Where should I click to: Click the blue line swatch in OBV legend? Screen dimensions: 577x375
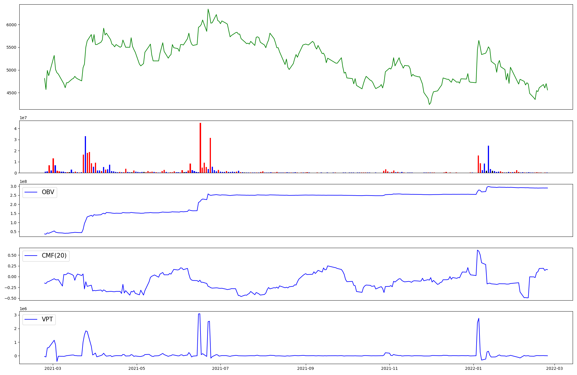pos(31,192)
